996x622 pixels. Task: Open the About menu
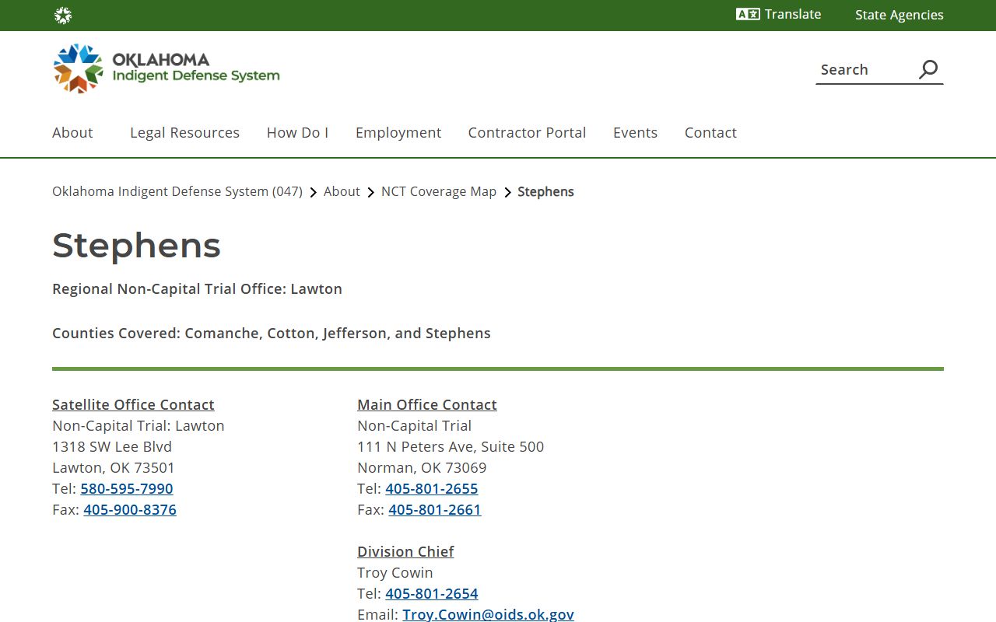72,132
